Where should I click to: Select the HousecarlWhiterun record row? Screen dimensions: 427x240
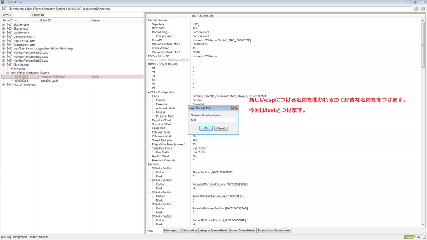click(53, 76)
